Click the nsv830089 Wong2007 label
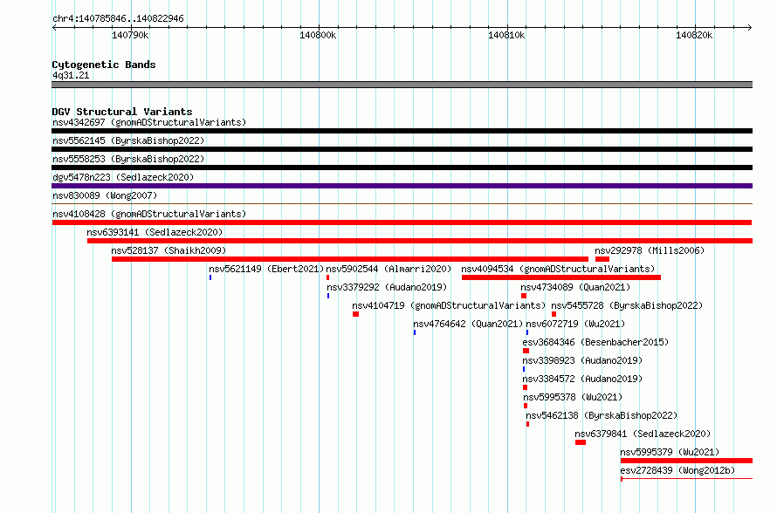Image resolution: width=777 pixels, height=513 pixels. click(x=105, y=195)
